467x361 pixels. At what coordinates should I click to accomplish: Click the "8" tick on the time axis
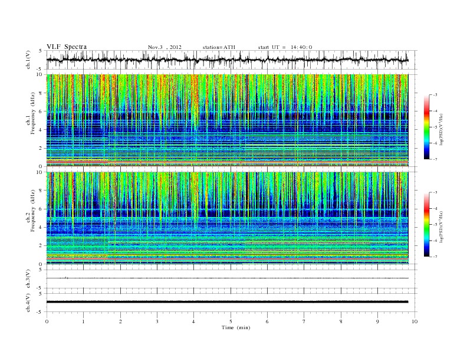point(341,321)
